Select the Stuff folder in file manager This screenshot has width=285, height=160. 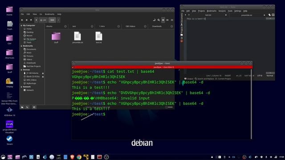(x=56, y=37)
